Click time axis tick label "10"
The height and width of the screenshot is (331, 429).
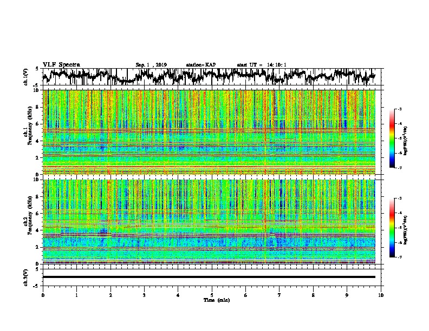[381, 295]
